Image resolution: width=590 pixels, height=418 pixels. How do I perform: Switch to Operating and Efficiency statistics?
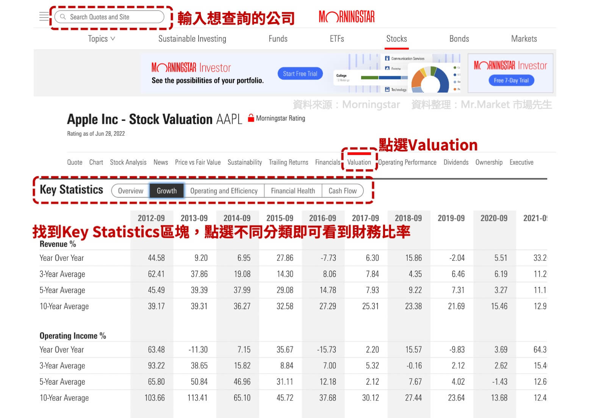point(224,191)
